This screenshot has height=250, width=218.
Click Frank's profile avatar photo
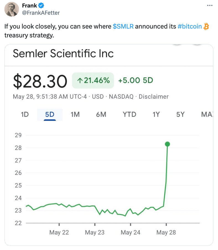click(x=11, y=10)
